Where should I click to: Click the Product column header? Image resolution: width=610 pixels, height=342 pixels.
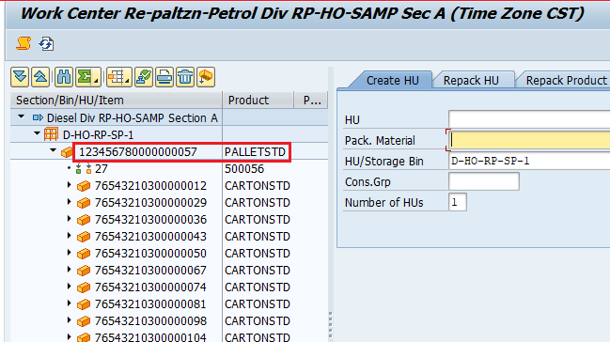point(258,100)
